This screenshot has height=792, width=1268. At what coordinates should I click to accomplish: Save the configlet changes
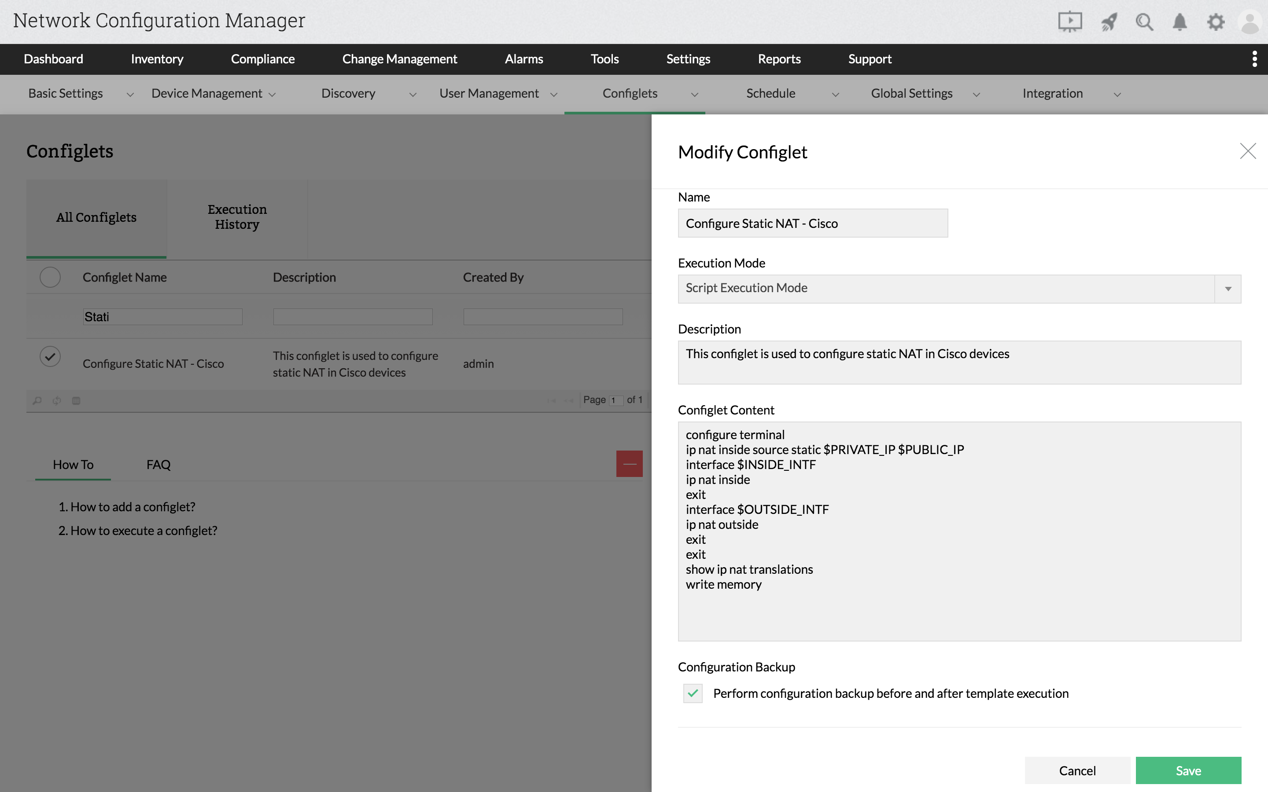click(1188, 770)
